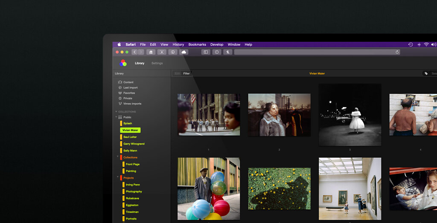Click the Wi-Fi status icon
This screenshot has height=223, width=437.
click(x=426, y=44)
